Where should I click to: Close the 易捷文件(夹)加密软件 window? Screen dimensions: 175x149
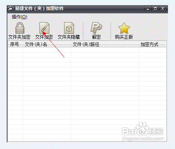pos(162,8)
